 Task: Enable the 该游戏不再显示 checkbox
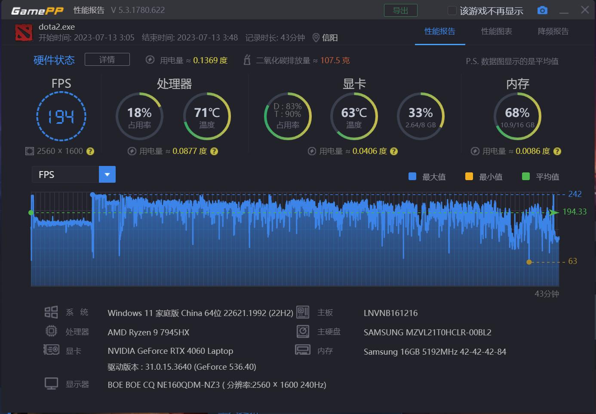[x=452, y=11]
